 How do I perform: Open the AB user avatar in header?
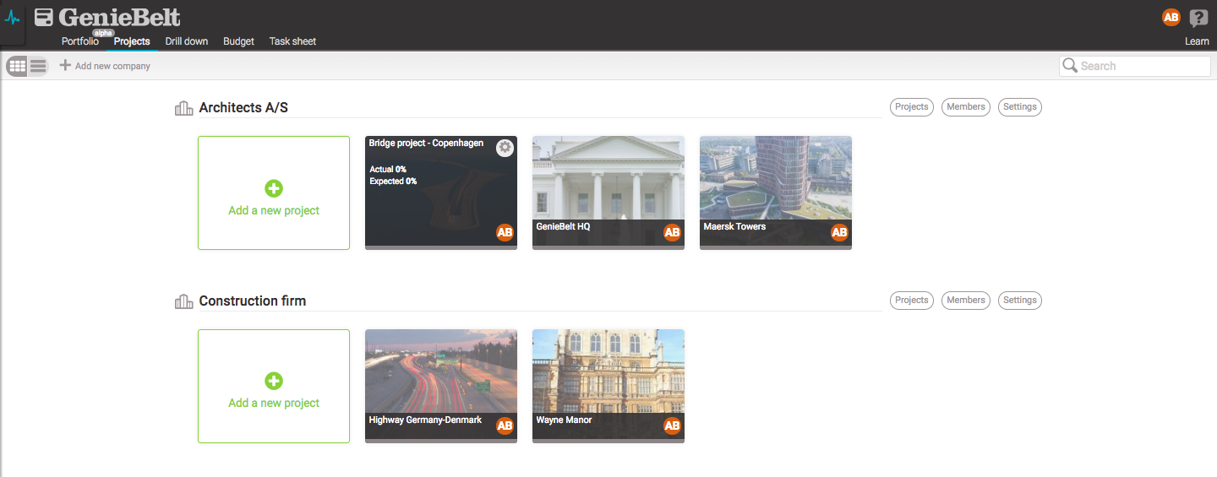1171,18
